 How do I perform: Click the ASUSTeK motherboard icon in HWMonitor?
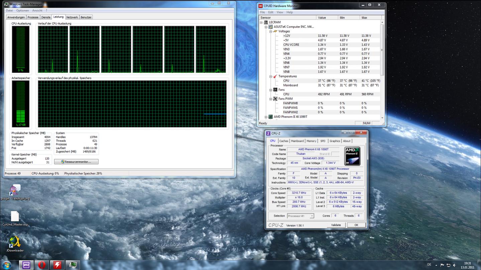270,27
